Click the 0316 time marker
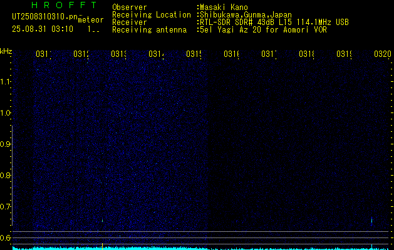Screen dimensions: 394x250 tap(231, 54)
